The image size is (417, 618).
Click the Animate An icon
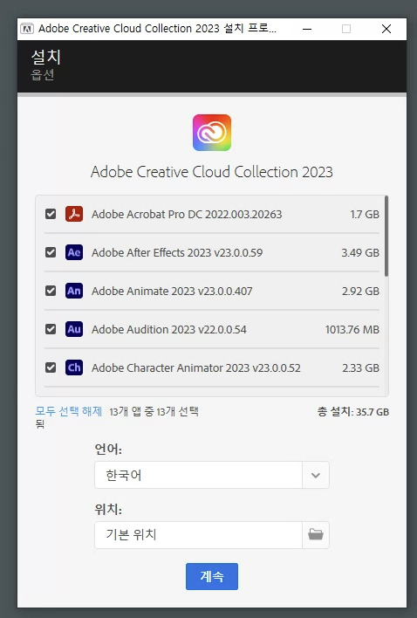click(x=74, y=291)
